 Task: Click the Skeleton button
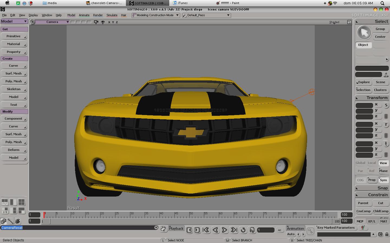pos(14,89)
